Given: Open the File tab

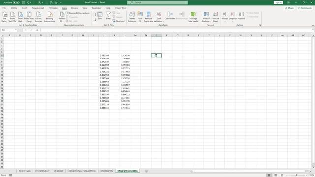Looking at the screenshot, I should coord(4,8).
